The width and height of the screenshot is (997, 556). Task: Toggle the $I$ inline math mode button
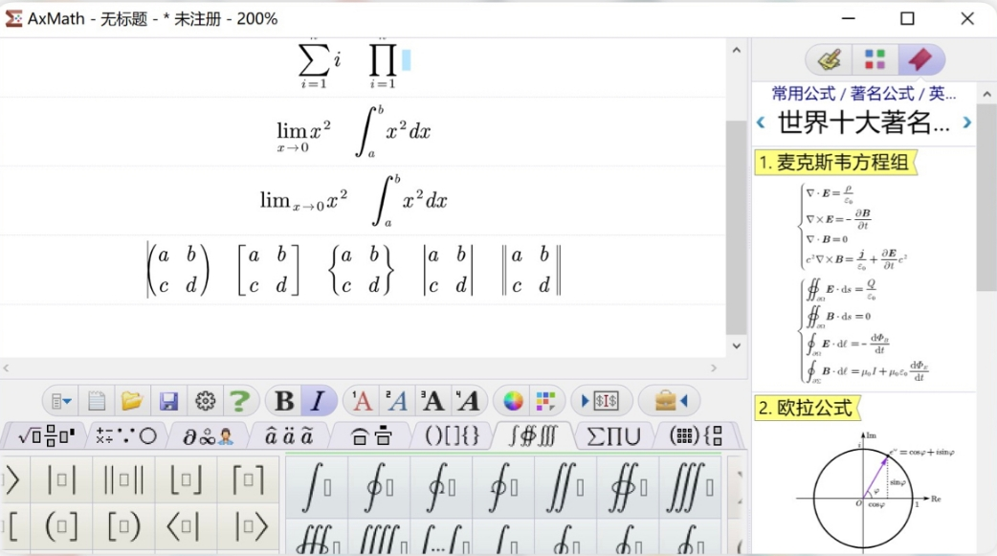click(x=601, y=401)
